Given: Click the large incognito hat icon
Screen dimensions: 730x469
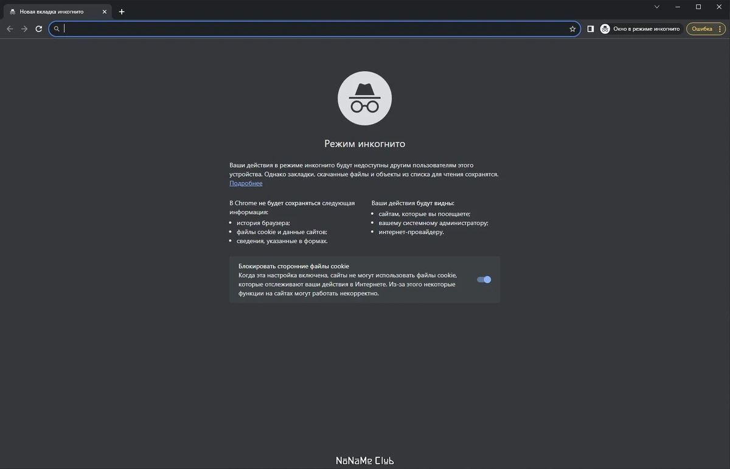Looking at the screenshot, I should 364,99.
